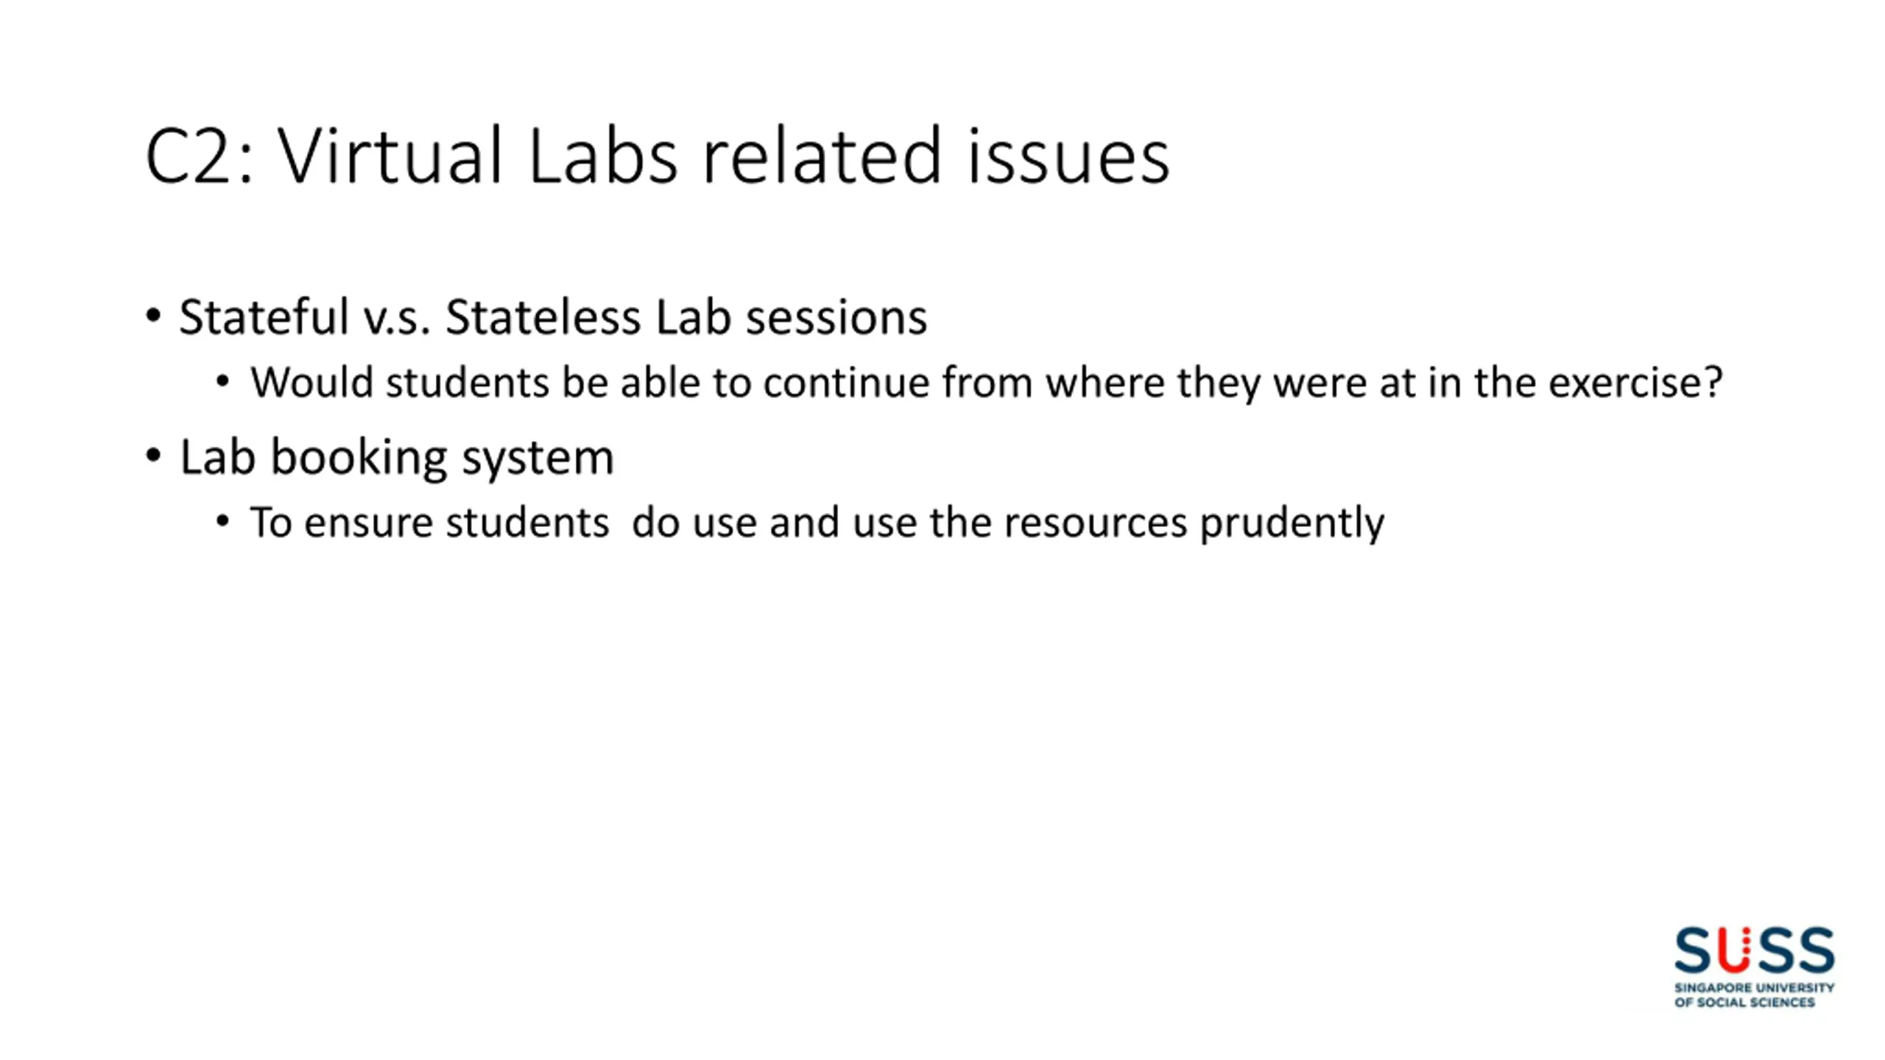Click 'Lab booking system' bullet text
The image size is (1885, 1060).
397,457
